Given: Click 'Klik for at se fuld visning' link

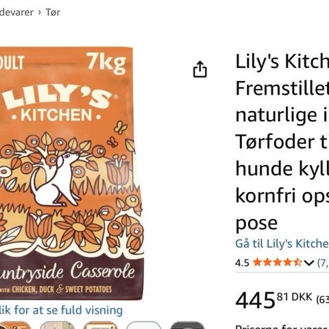Looking at the screenshot, I should (61, 310).
